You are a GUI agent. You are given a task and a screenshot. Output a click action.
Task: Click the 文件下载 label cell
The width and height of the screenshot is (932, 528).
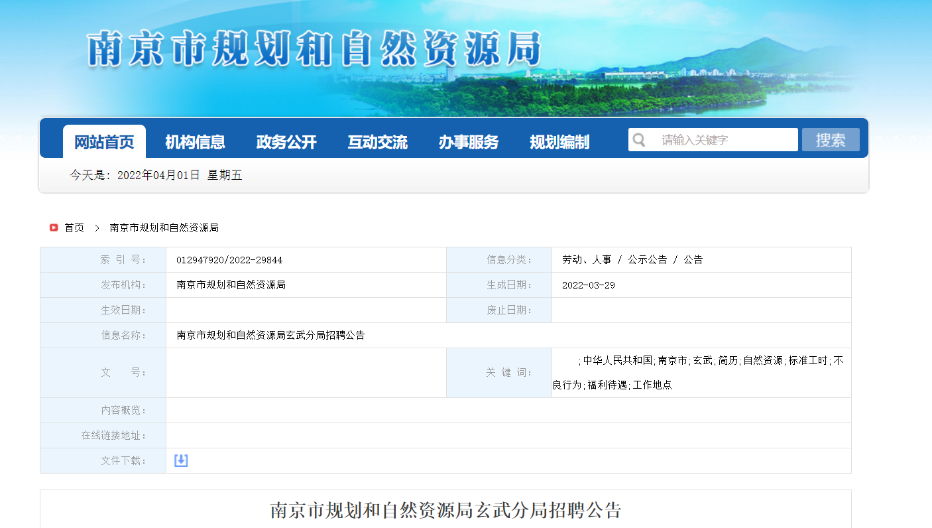tap(103, 460)
